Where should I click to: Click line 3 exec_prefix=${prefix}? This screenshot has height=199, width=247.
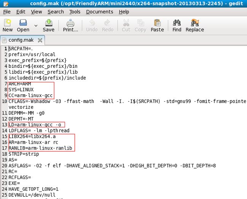tap(38, 60)
